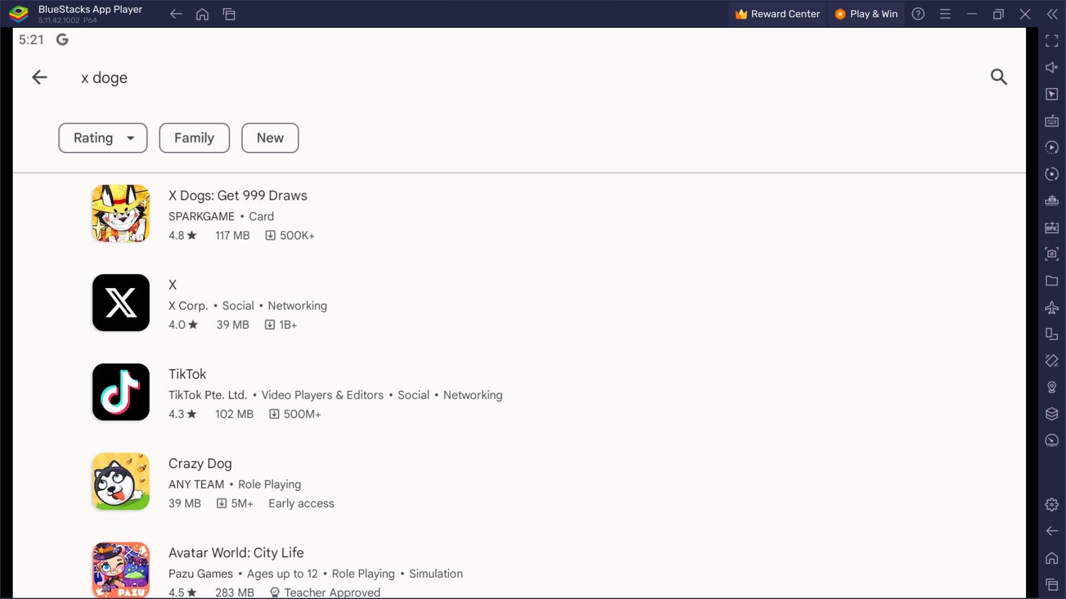This screenshot has height=599, width=1066.
Task: Open the Avatar World app icon
Action: pyautogui.click(x=121, y=570)
